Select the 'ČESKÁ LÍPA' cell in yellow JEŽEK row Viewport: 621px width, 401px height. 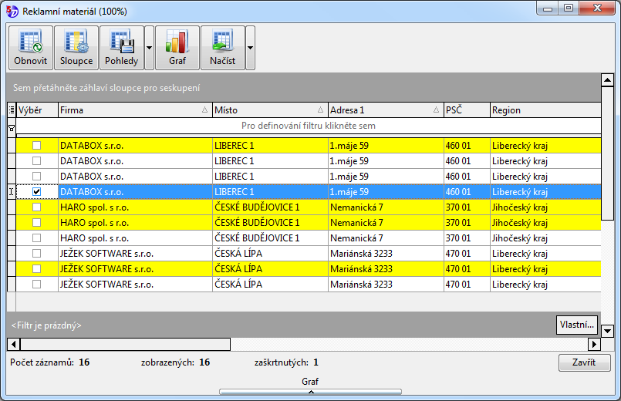click(270, 269)
